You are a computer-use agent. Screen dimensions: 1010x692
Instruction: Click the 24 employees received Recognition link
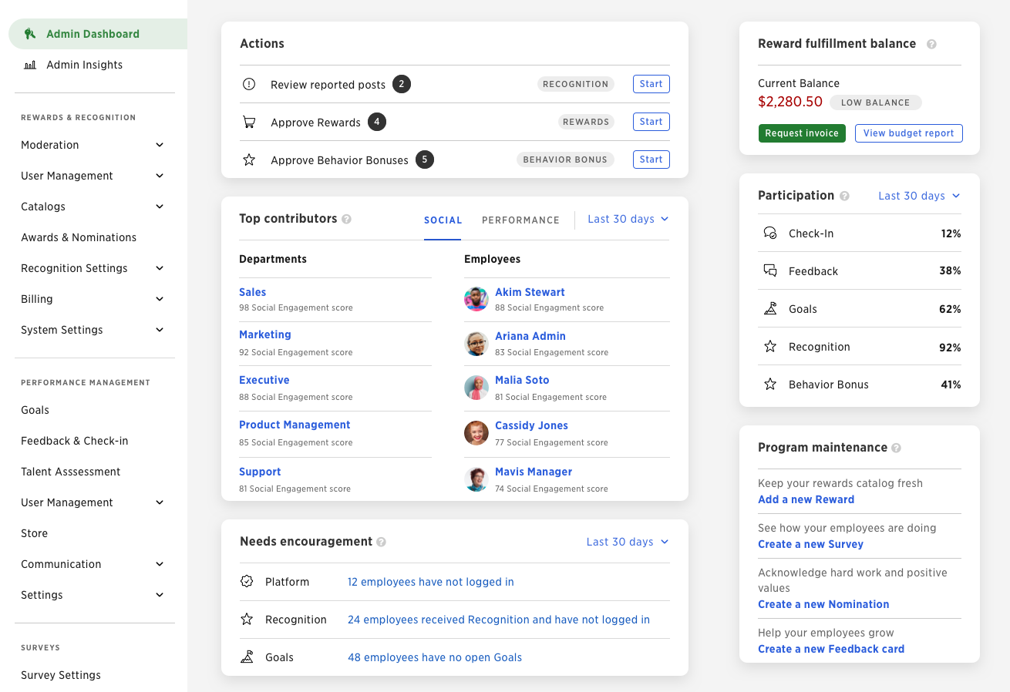pos(499,620)
